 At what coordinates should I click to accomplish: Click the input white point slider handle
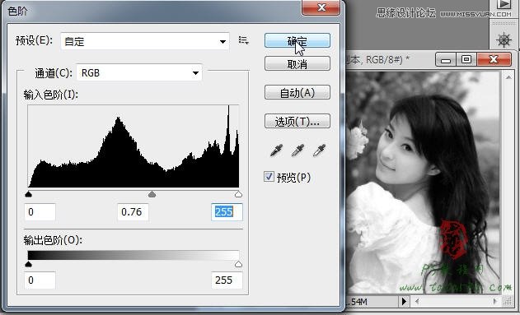click(238, 194)
